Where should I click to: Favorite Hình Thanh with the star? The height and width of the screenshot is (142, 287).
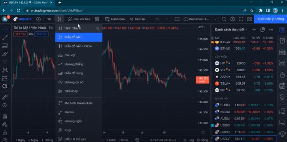(98, 28)
